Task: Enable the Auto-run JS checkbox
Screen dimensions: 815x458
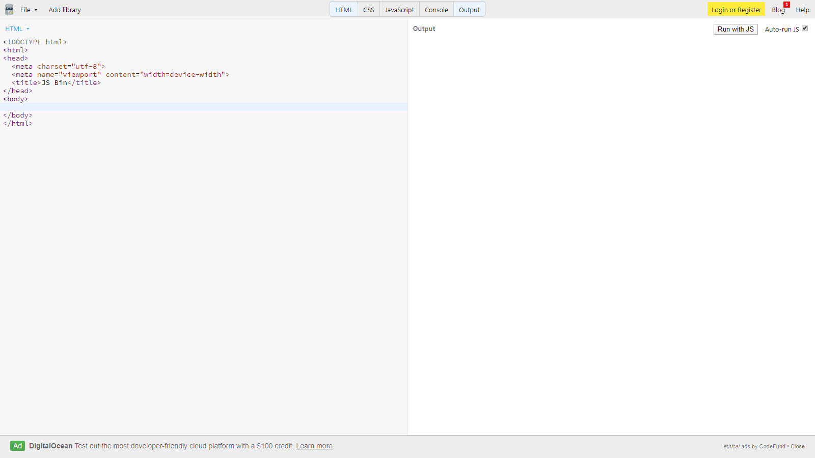Action: point(805,28)
